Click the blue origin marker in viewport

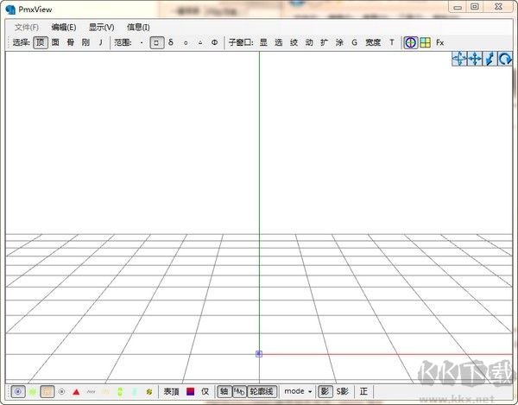pyautogui.click(x=258, y=353)
